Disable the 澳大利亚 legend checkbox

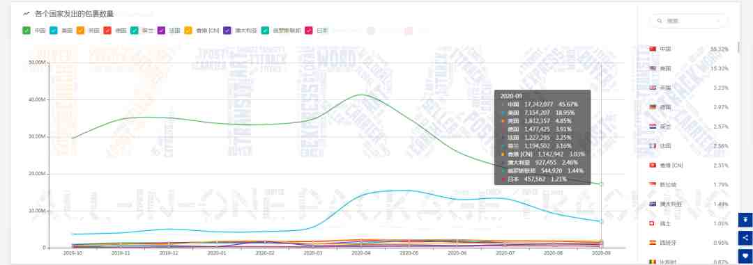pos(227,30)
